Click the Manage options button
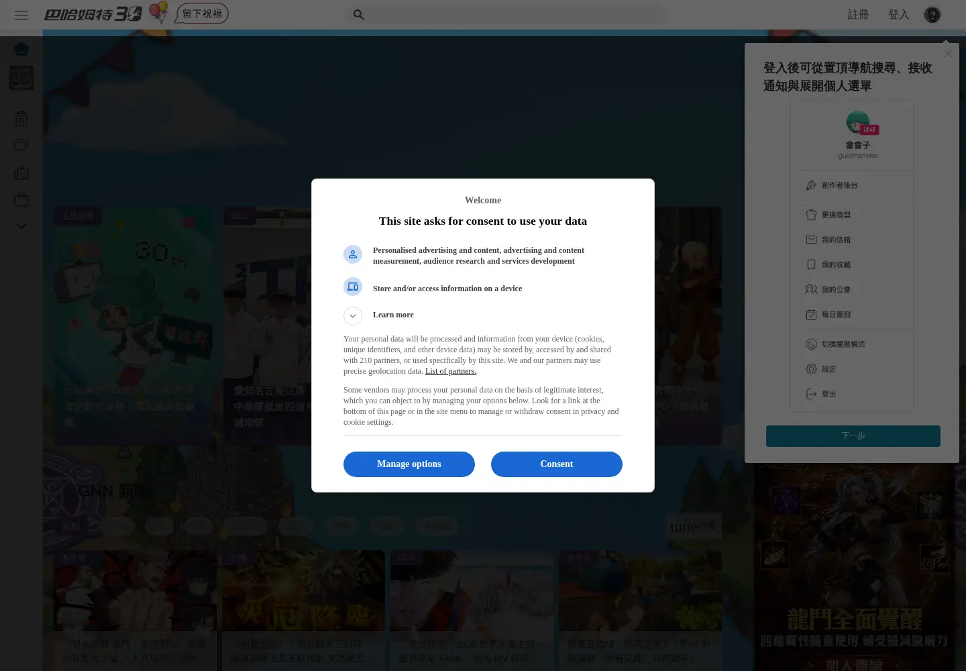966x671 pixels. coord(409,464)
